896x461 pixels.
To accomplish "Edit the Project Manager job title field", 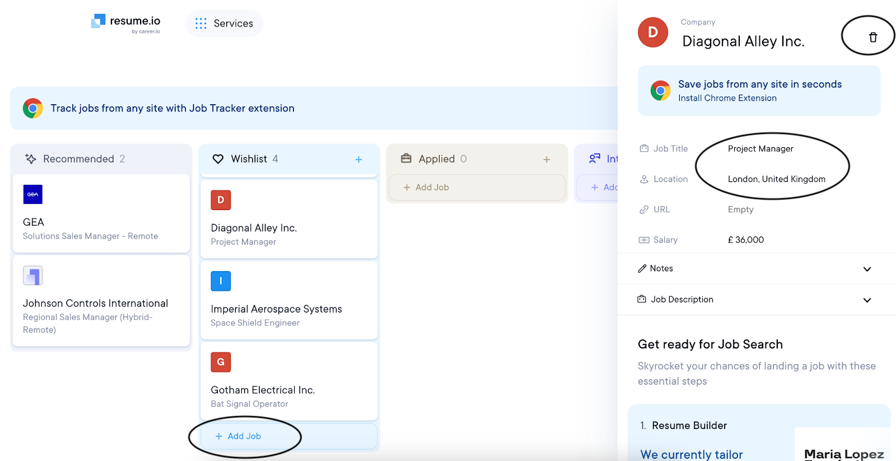I will click(760, 149).
